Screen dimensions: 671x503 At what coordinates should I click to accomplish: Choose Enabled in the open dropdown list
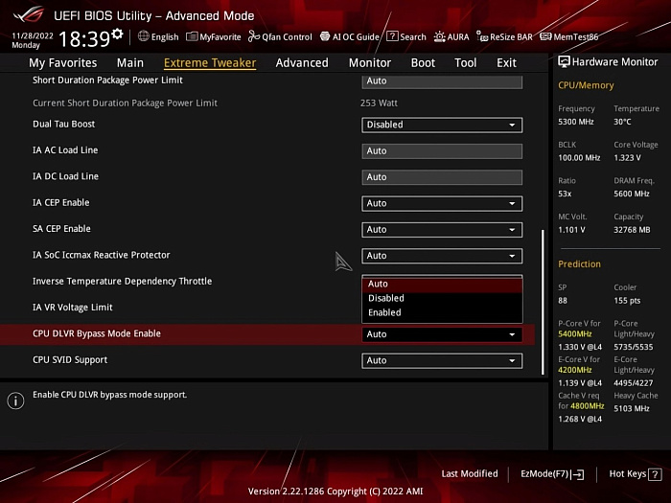coord(442,312)
